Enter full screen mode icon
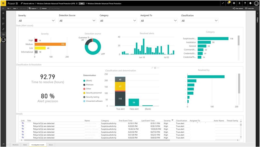The image size is (260, 147). coord(223,3)
